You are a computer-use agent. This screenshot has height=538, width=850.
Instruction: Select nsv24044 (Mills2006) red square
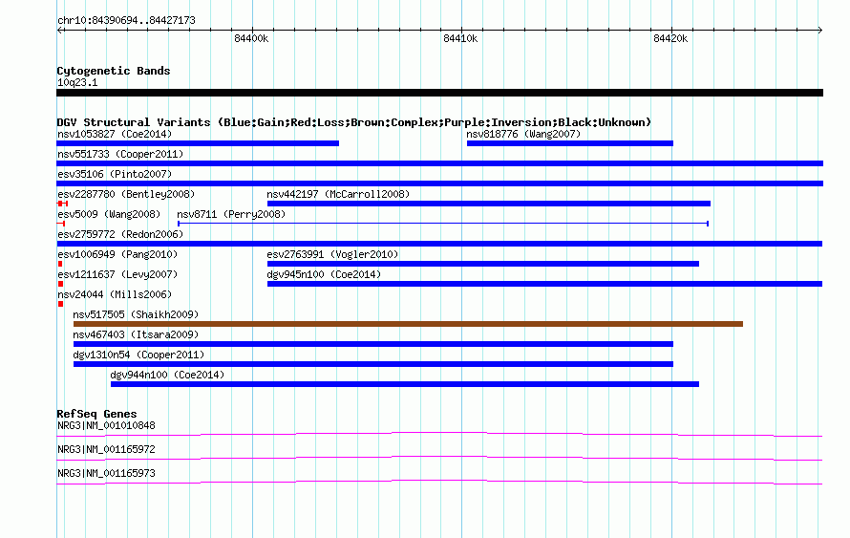pos(61,304)
